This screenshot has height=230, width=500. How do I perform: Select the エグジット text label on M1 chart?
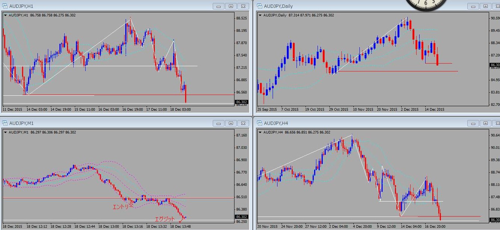(x=165, y=219)
